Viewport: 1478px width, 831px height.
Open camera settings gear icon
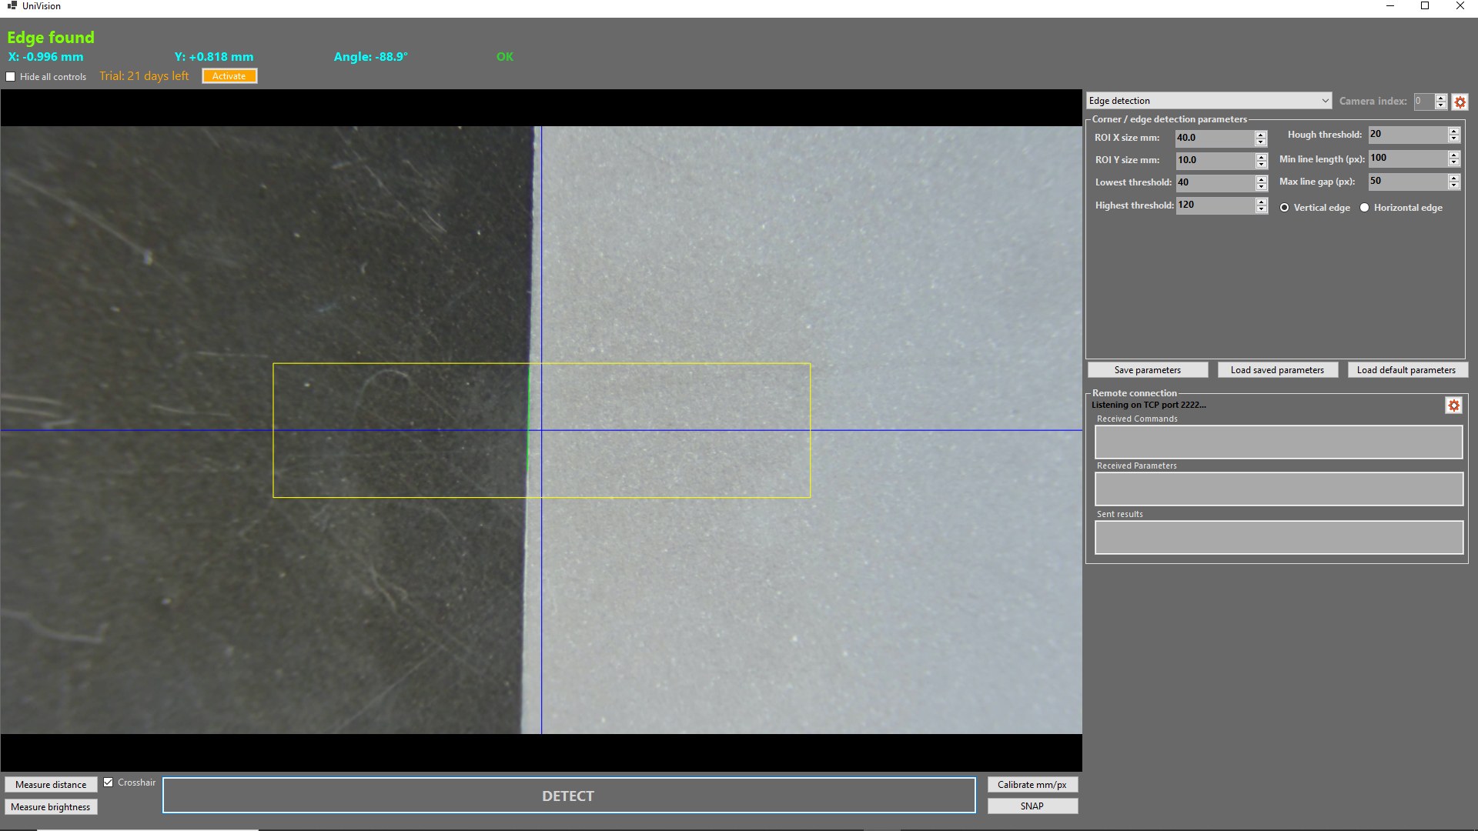[1460, 102]
